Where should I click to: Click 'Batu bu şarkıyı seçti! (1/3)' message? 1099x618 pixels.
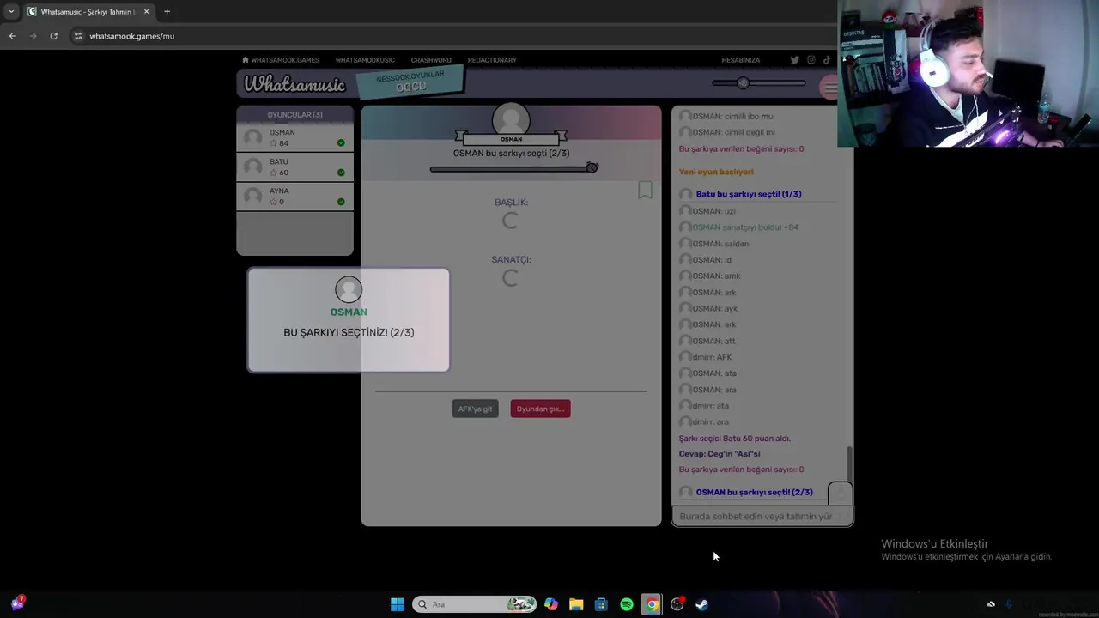click(749, 194)
